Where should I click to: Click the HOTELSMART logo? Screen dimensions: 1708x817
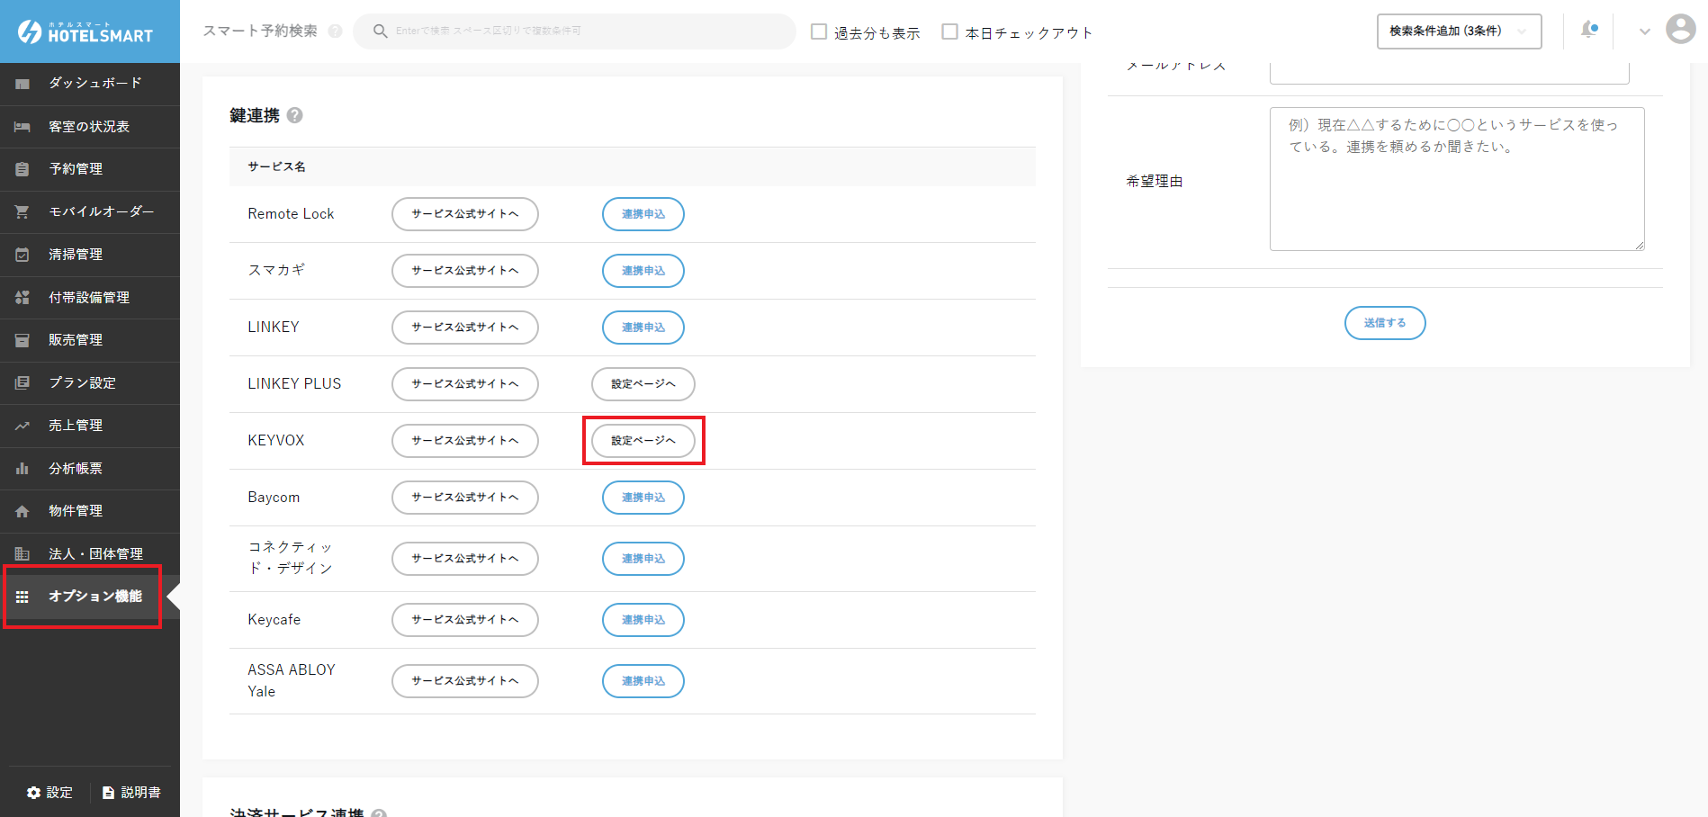tap(86, 32)
